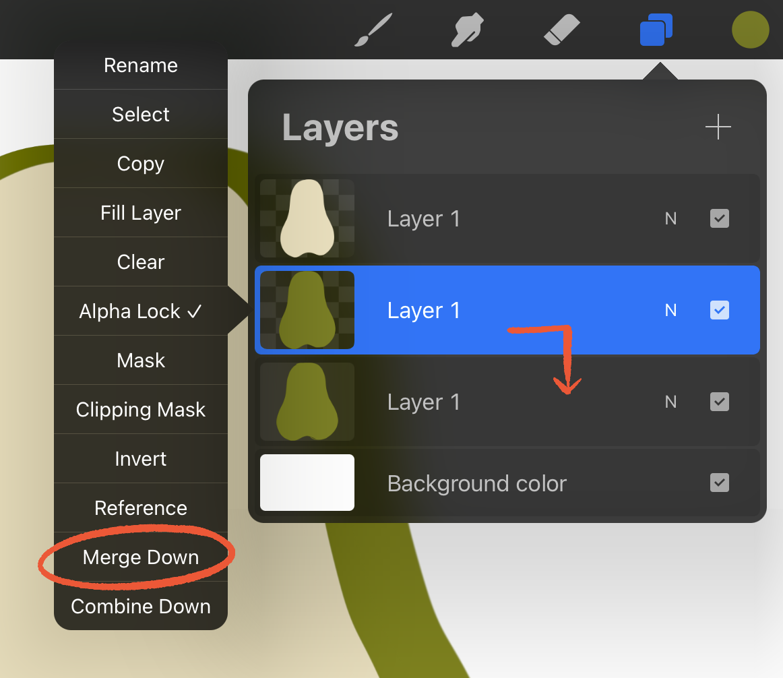The image size is (783, 678).
Task: Hide the top cream-colored Layer 1
Action: 719,218
